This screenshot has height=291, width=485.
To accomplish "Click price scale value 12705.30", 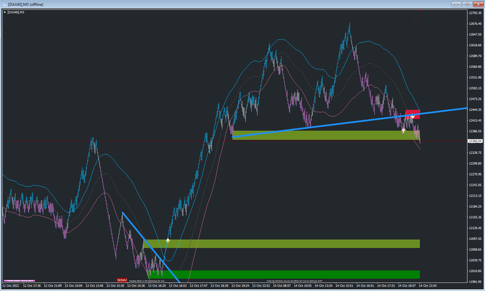I will click(x=475, y=13).
